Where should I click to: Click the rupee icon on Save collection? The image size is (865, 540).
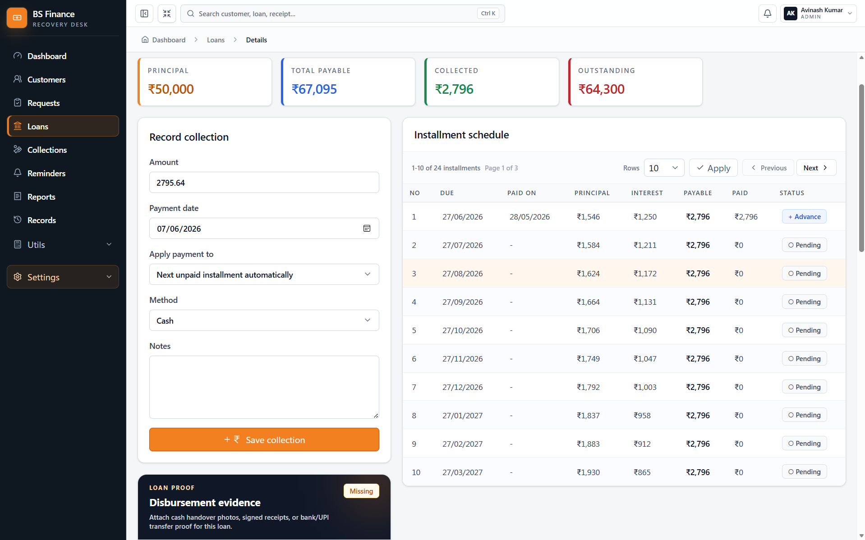tap(237, 439)
